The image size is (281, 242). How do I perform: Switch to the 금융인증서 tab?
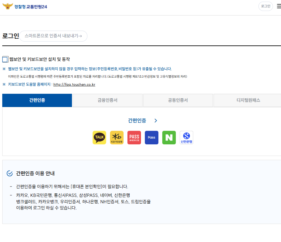107,100
